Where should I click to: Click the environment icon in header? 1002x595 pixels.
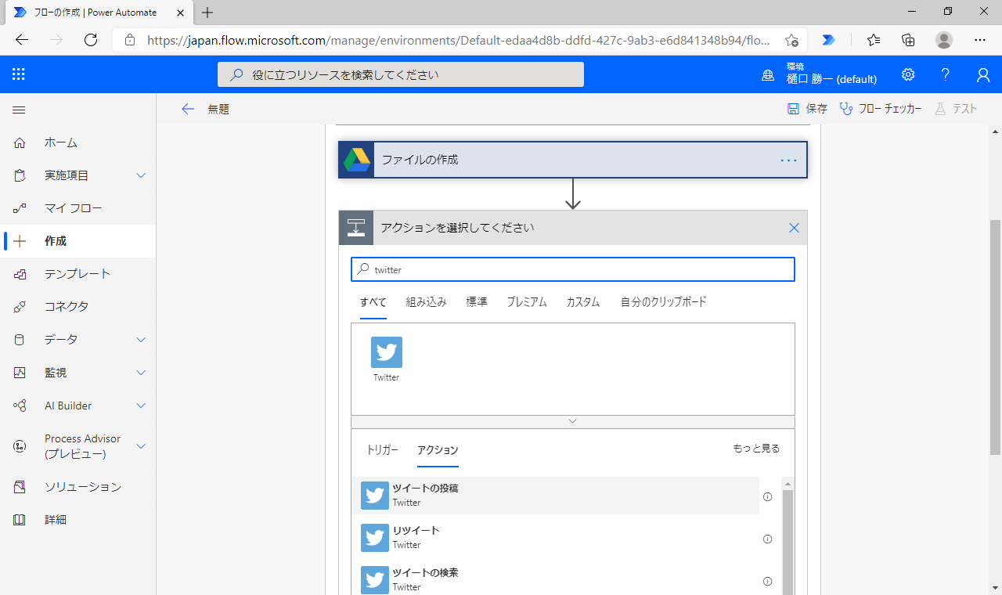click(768, 75)
